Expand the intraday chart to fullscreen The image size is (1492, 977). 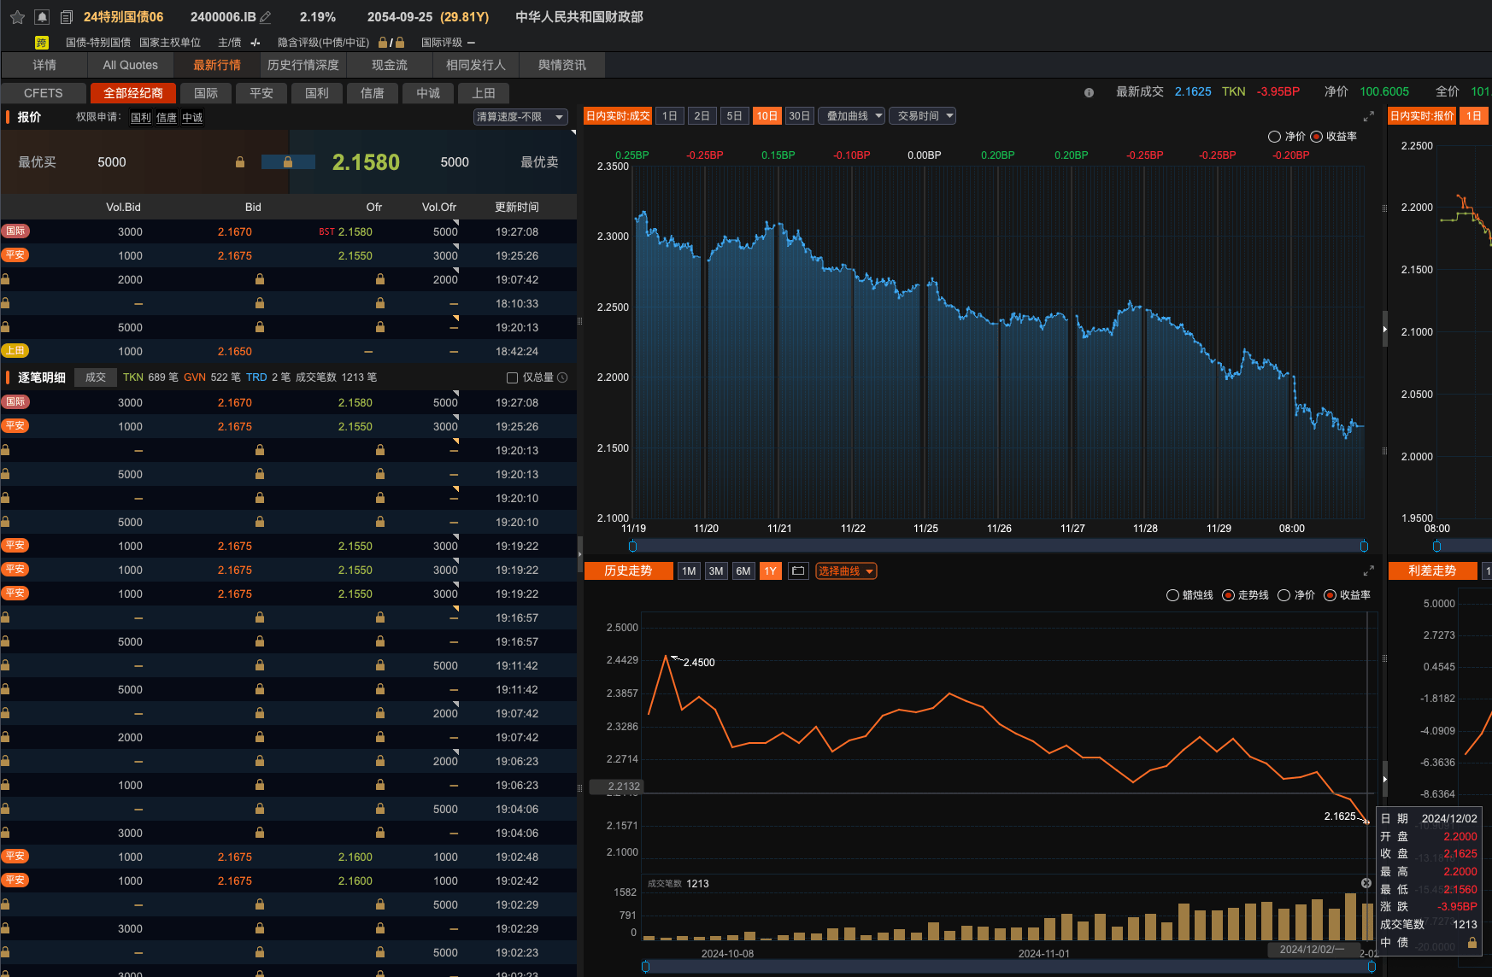pyautogui.click(x=1368, y=116)
